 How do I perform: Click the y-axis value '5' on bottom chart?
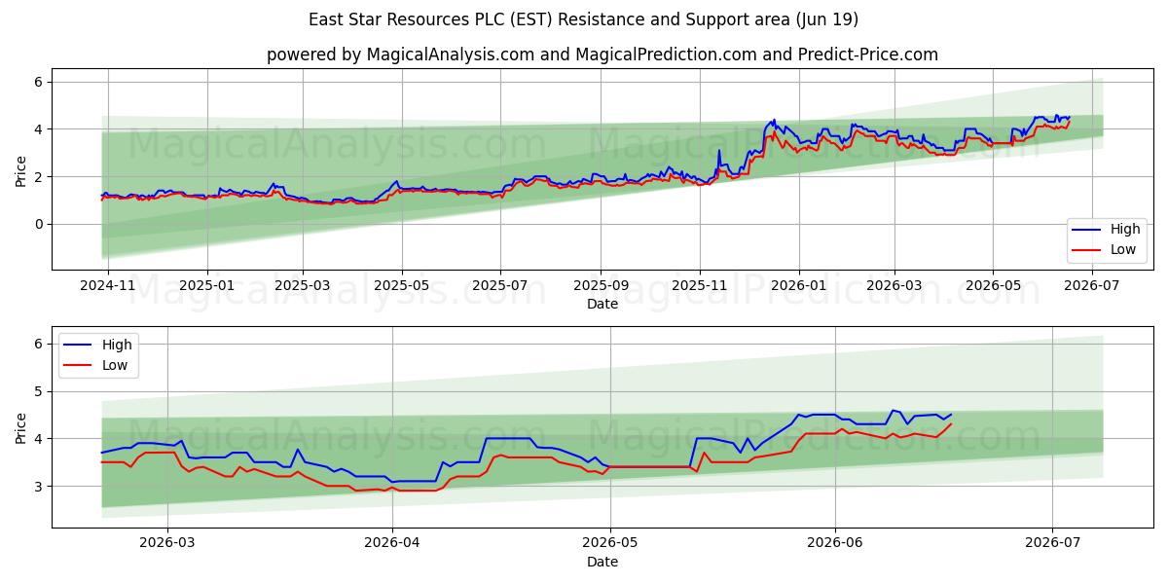[39, 391]
